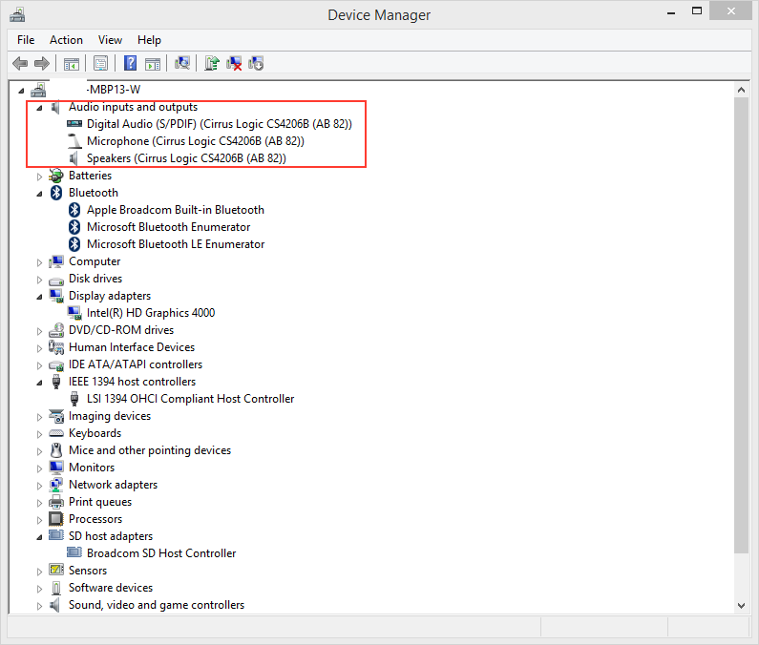Image resolution: width=759 pixels, height=645 pixels.
Task: Click the Print queues printer icon
Action: 56,502
